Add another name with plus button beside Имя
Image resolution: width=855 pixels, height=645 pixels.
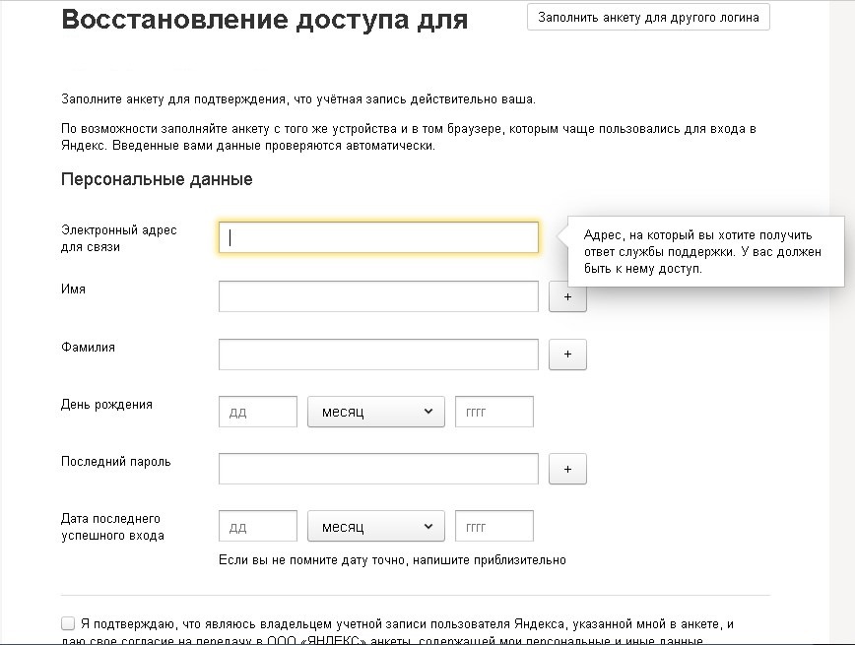coord(567,296)
